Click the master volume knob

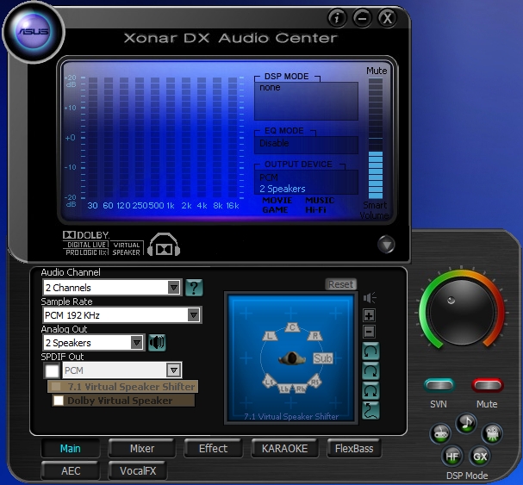click(462, 312)
